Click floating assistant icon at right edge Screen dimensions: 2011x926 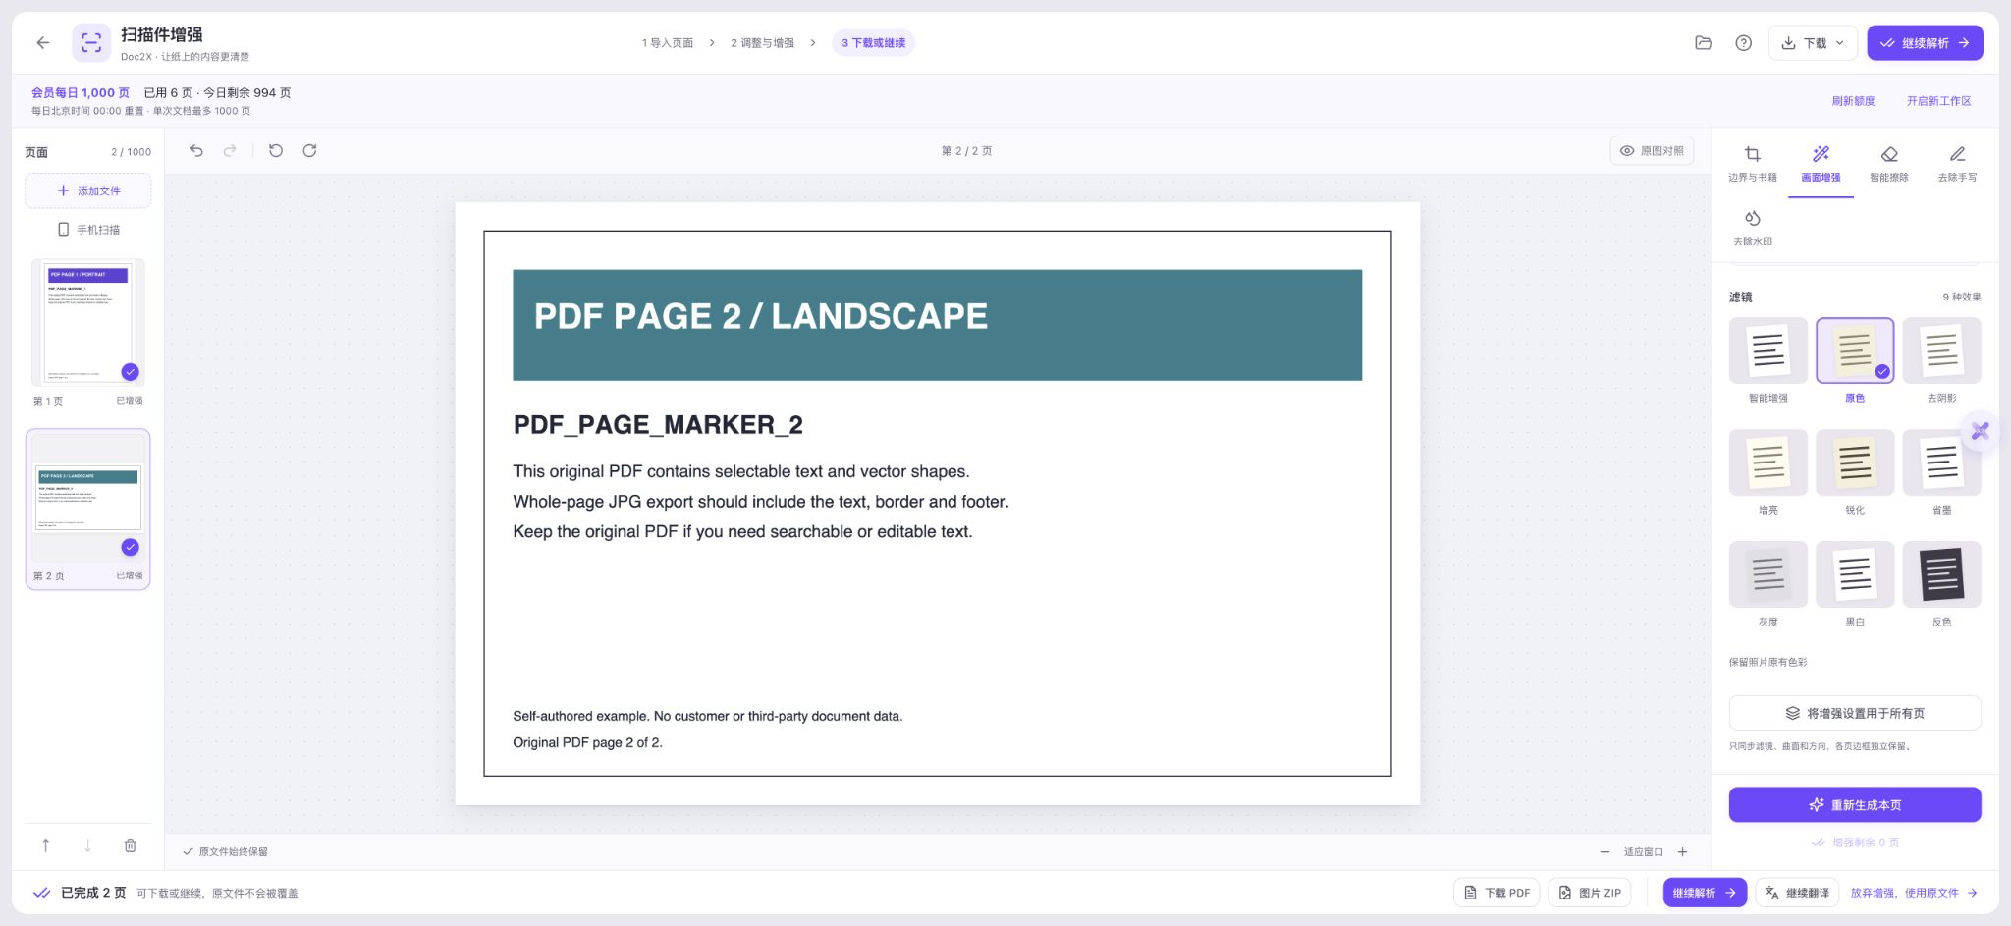click(x=1980, y=430)
